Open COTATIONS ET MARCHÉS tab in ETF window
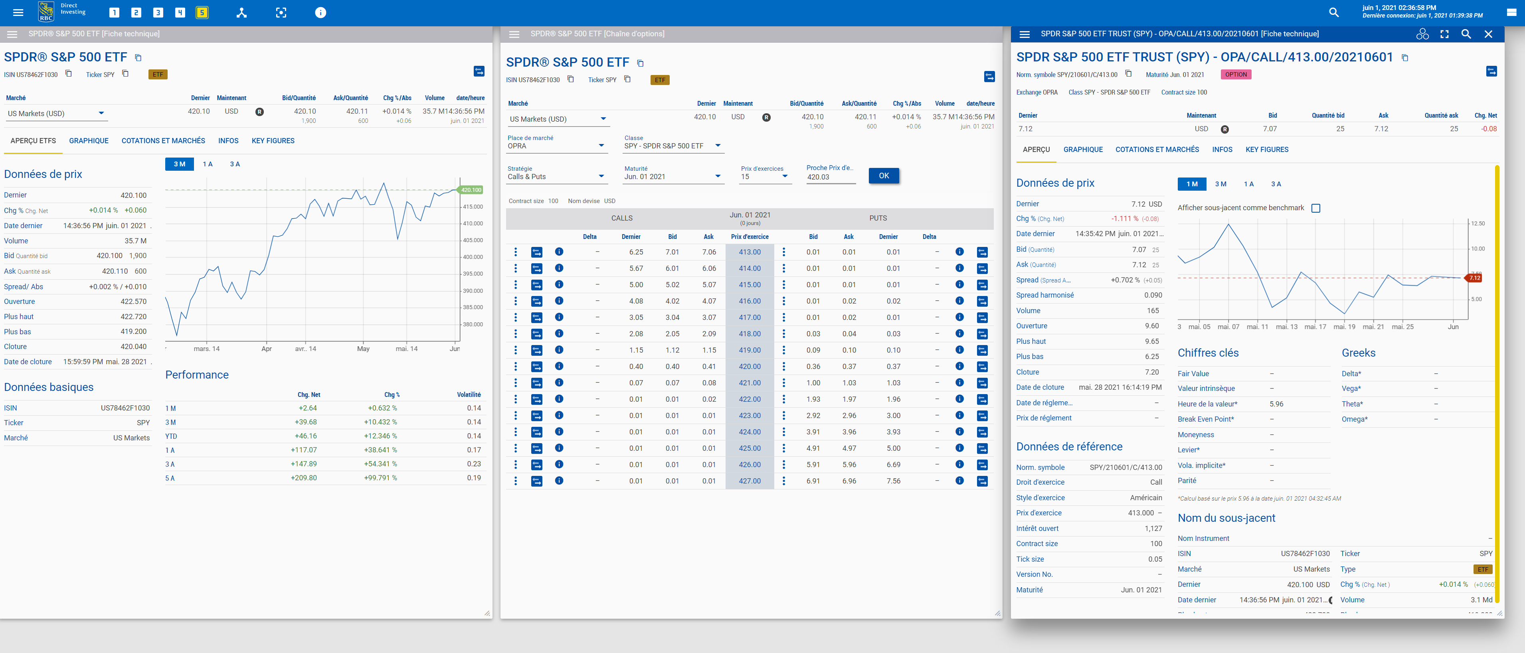Screen dimensions: 1525x653 163,141
